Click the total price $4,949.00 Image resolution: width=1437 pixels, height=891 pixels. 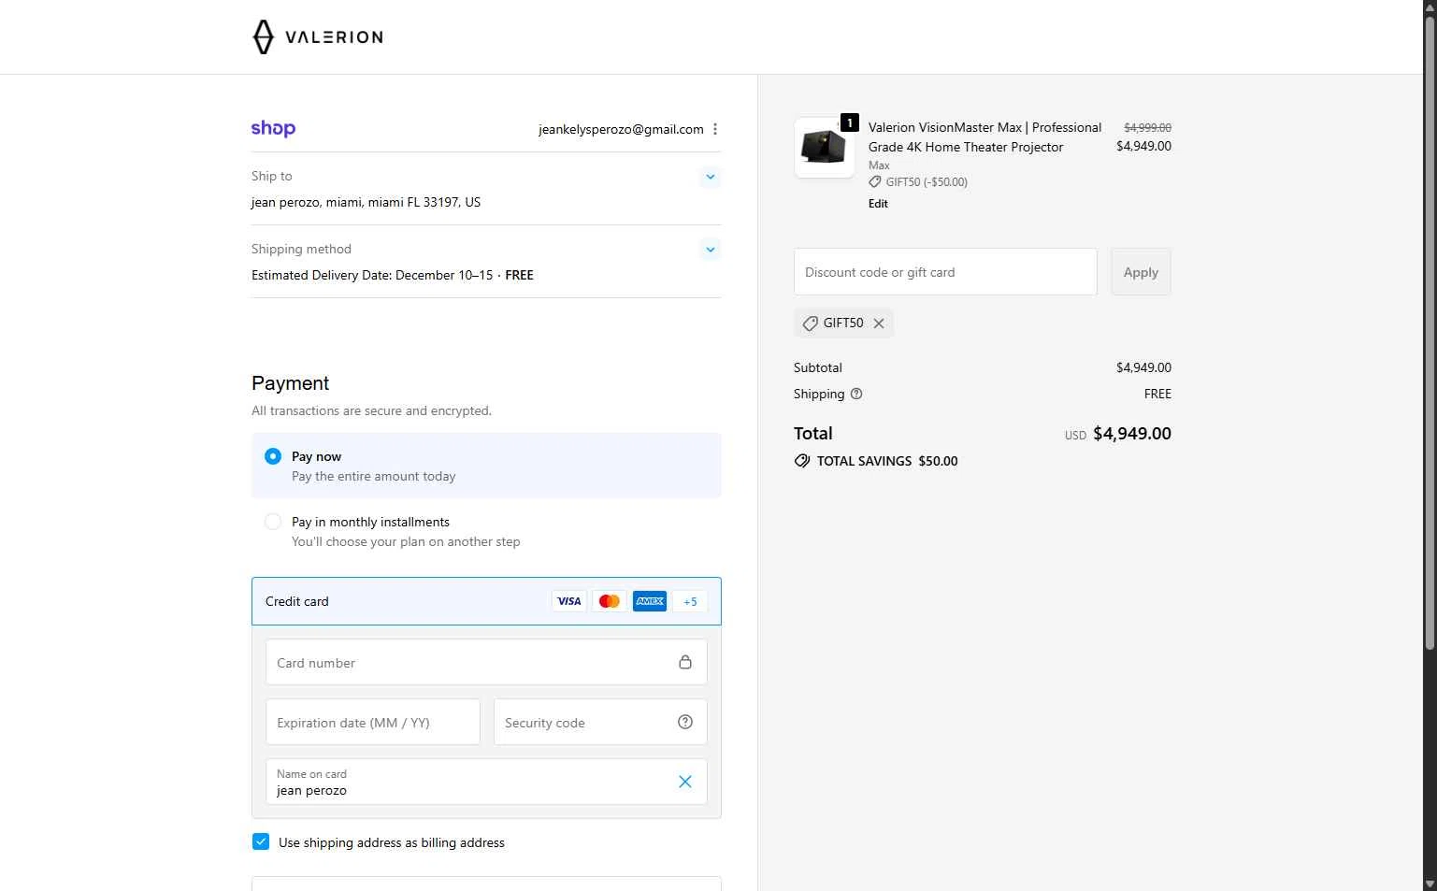(x=1132, y=433)
